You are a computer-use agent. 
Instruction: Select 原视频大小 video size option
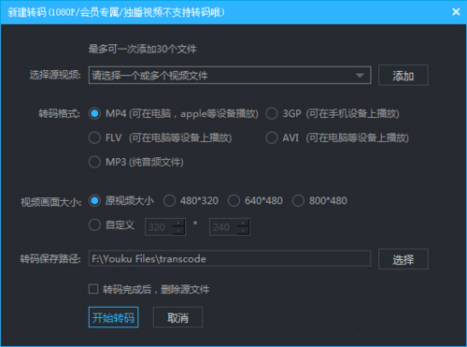coord(94,200)
